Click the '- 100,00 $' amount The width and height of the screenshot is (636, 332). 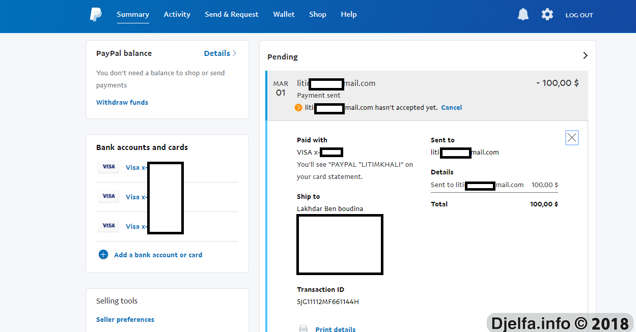click(558, 83)
